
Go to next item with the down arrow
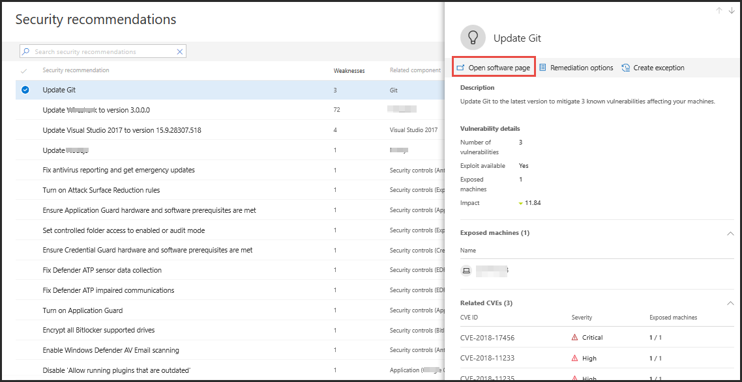(732, 10)
